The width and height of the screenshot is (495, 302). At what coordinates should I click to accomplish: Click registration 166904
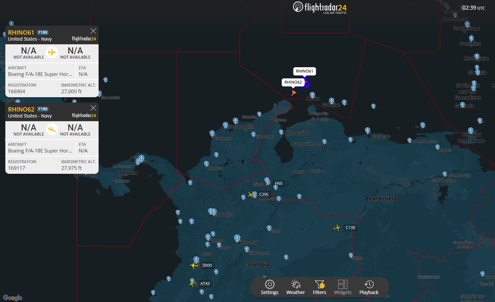17,92
